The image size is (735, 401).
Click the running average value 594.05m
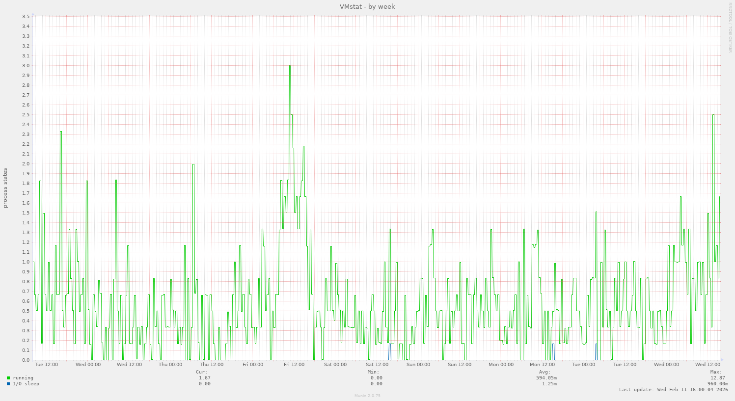click(546, 378)
